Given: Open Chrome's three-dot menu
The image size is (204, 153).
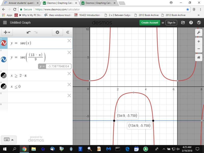Looking at the screenshot, I should coord(200,9).
